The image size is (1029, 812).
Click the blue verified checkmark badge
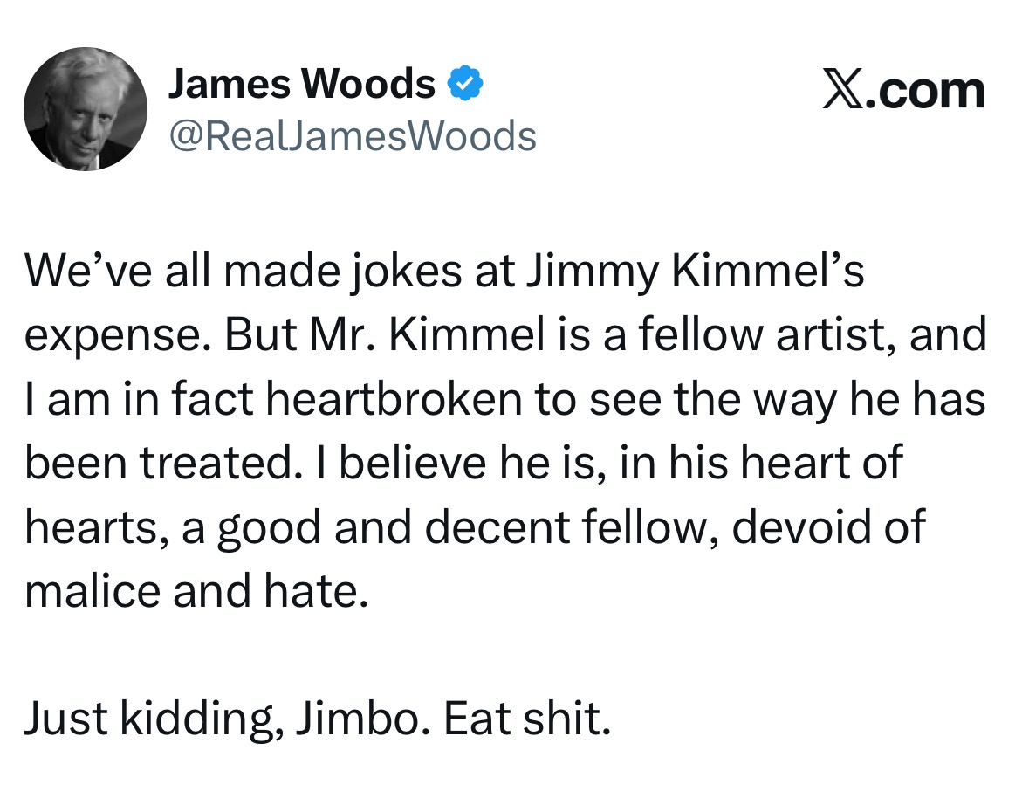point(465,83)
